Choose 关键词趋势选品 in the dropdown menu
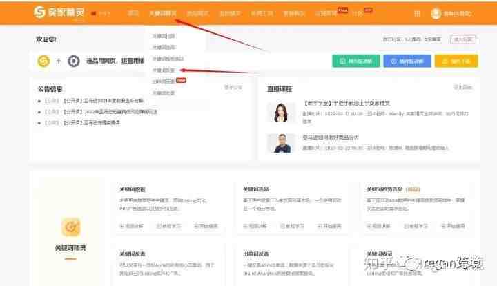The height and width of the screenshot is (286, 497). (168, 59)
